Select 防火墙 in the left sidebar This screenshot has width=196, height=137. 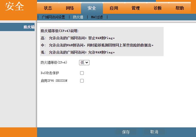(17, 27)
